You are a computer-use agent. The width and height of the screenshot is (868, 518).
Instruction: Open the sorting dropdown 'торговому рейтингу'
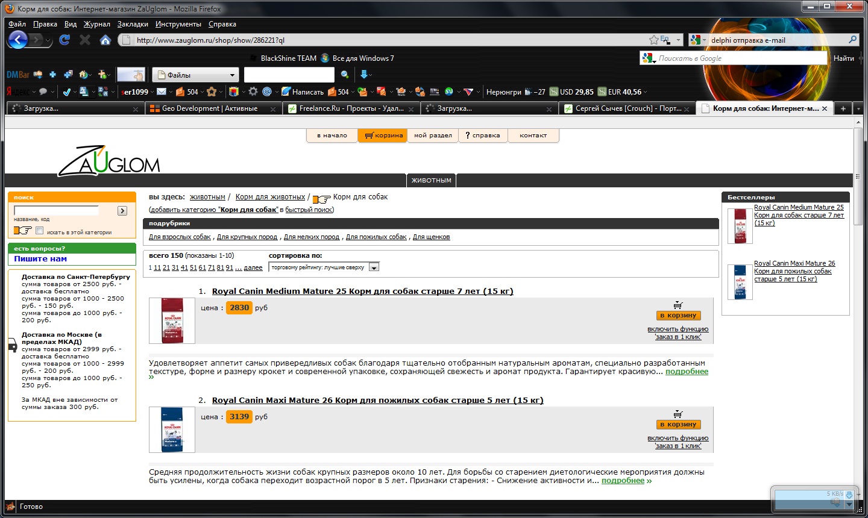point(324,267)
